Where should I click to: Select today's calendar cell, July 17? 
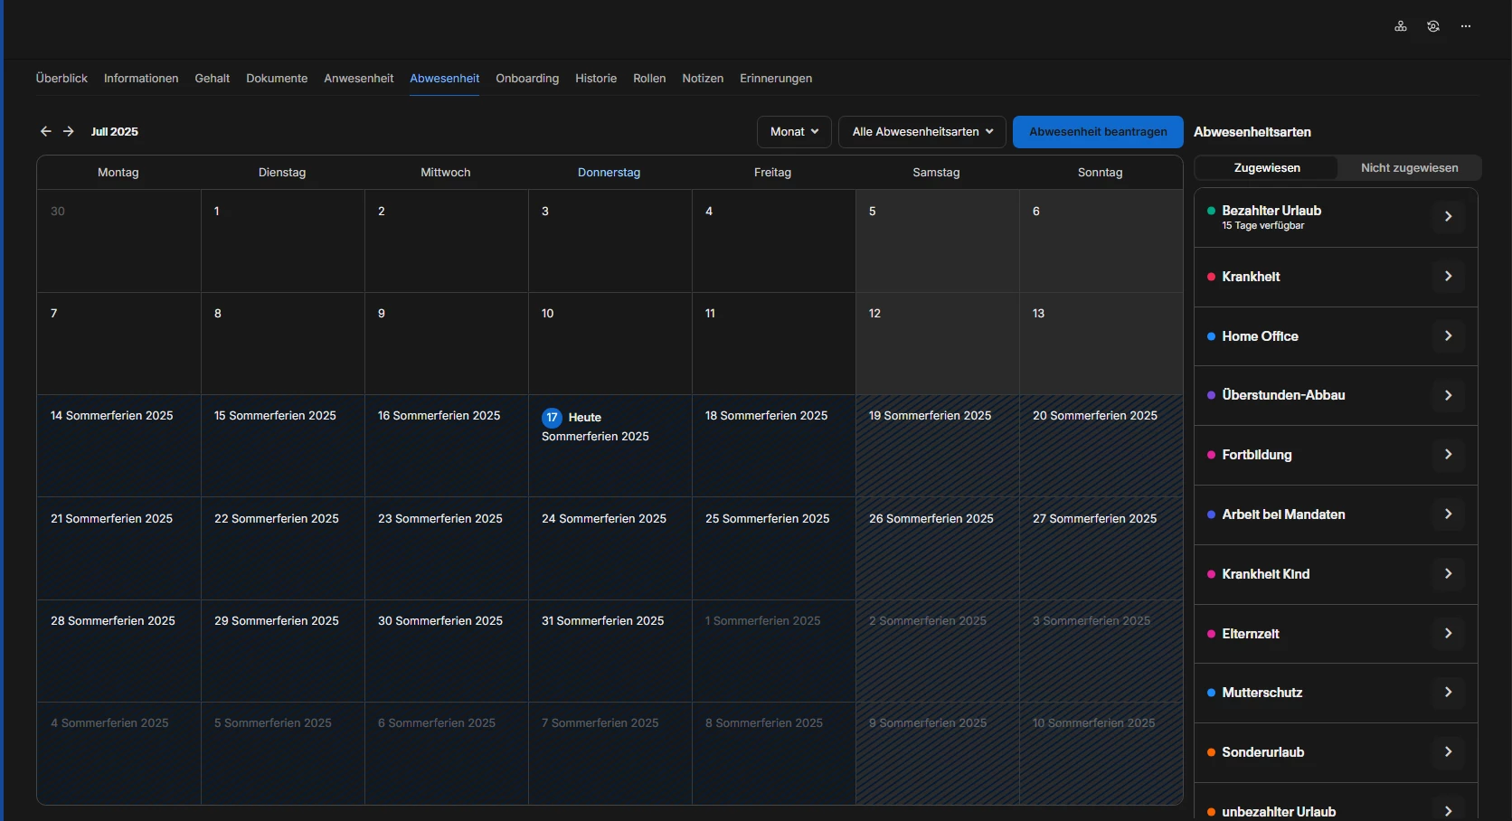610,446
